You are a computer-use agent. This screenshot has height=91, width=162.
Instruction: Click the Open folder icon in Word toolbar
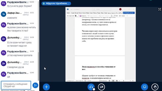(120, 16)
